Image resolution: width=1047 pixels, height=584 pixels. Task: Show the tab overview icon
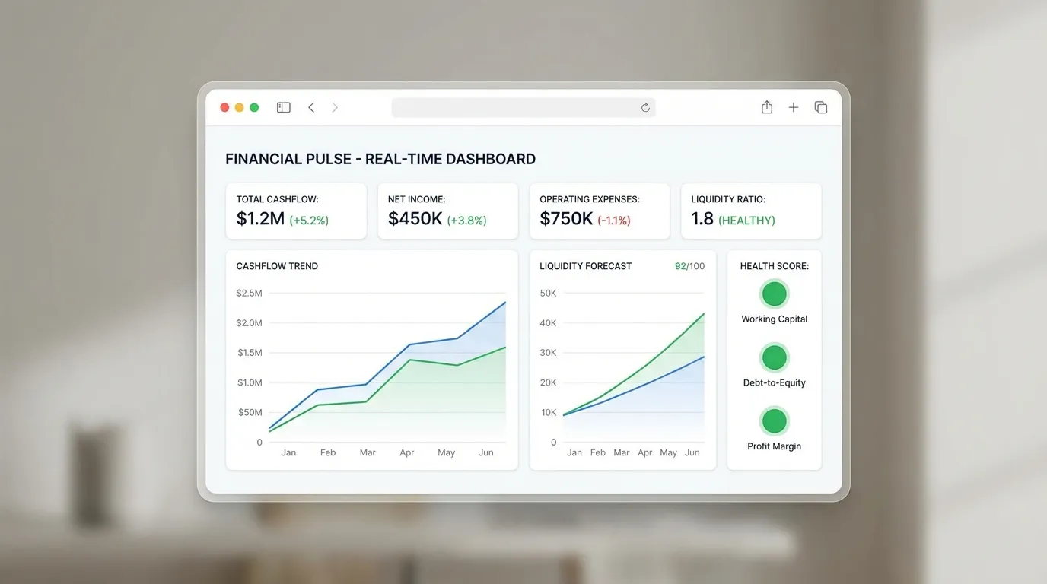click(x=821, y=108)
